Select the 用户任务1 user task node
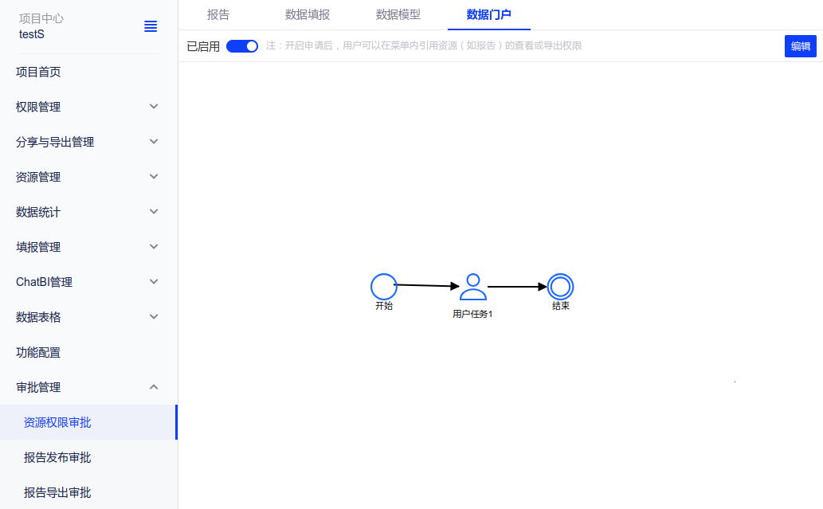The image size is (823, 509). click(x=472, y=287)
